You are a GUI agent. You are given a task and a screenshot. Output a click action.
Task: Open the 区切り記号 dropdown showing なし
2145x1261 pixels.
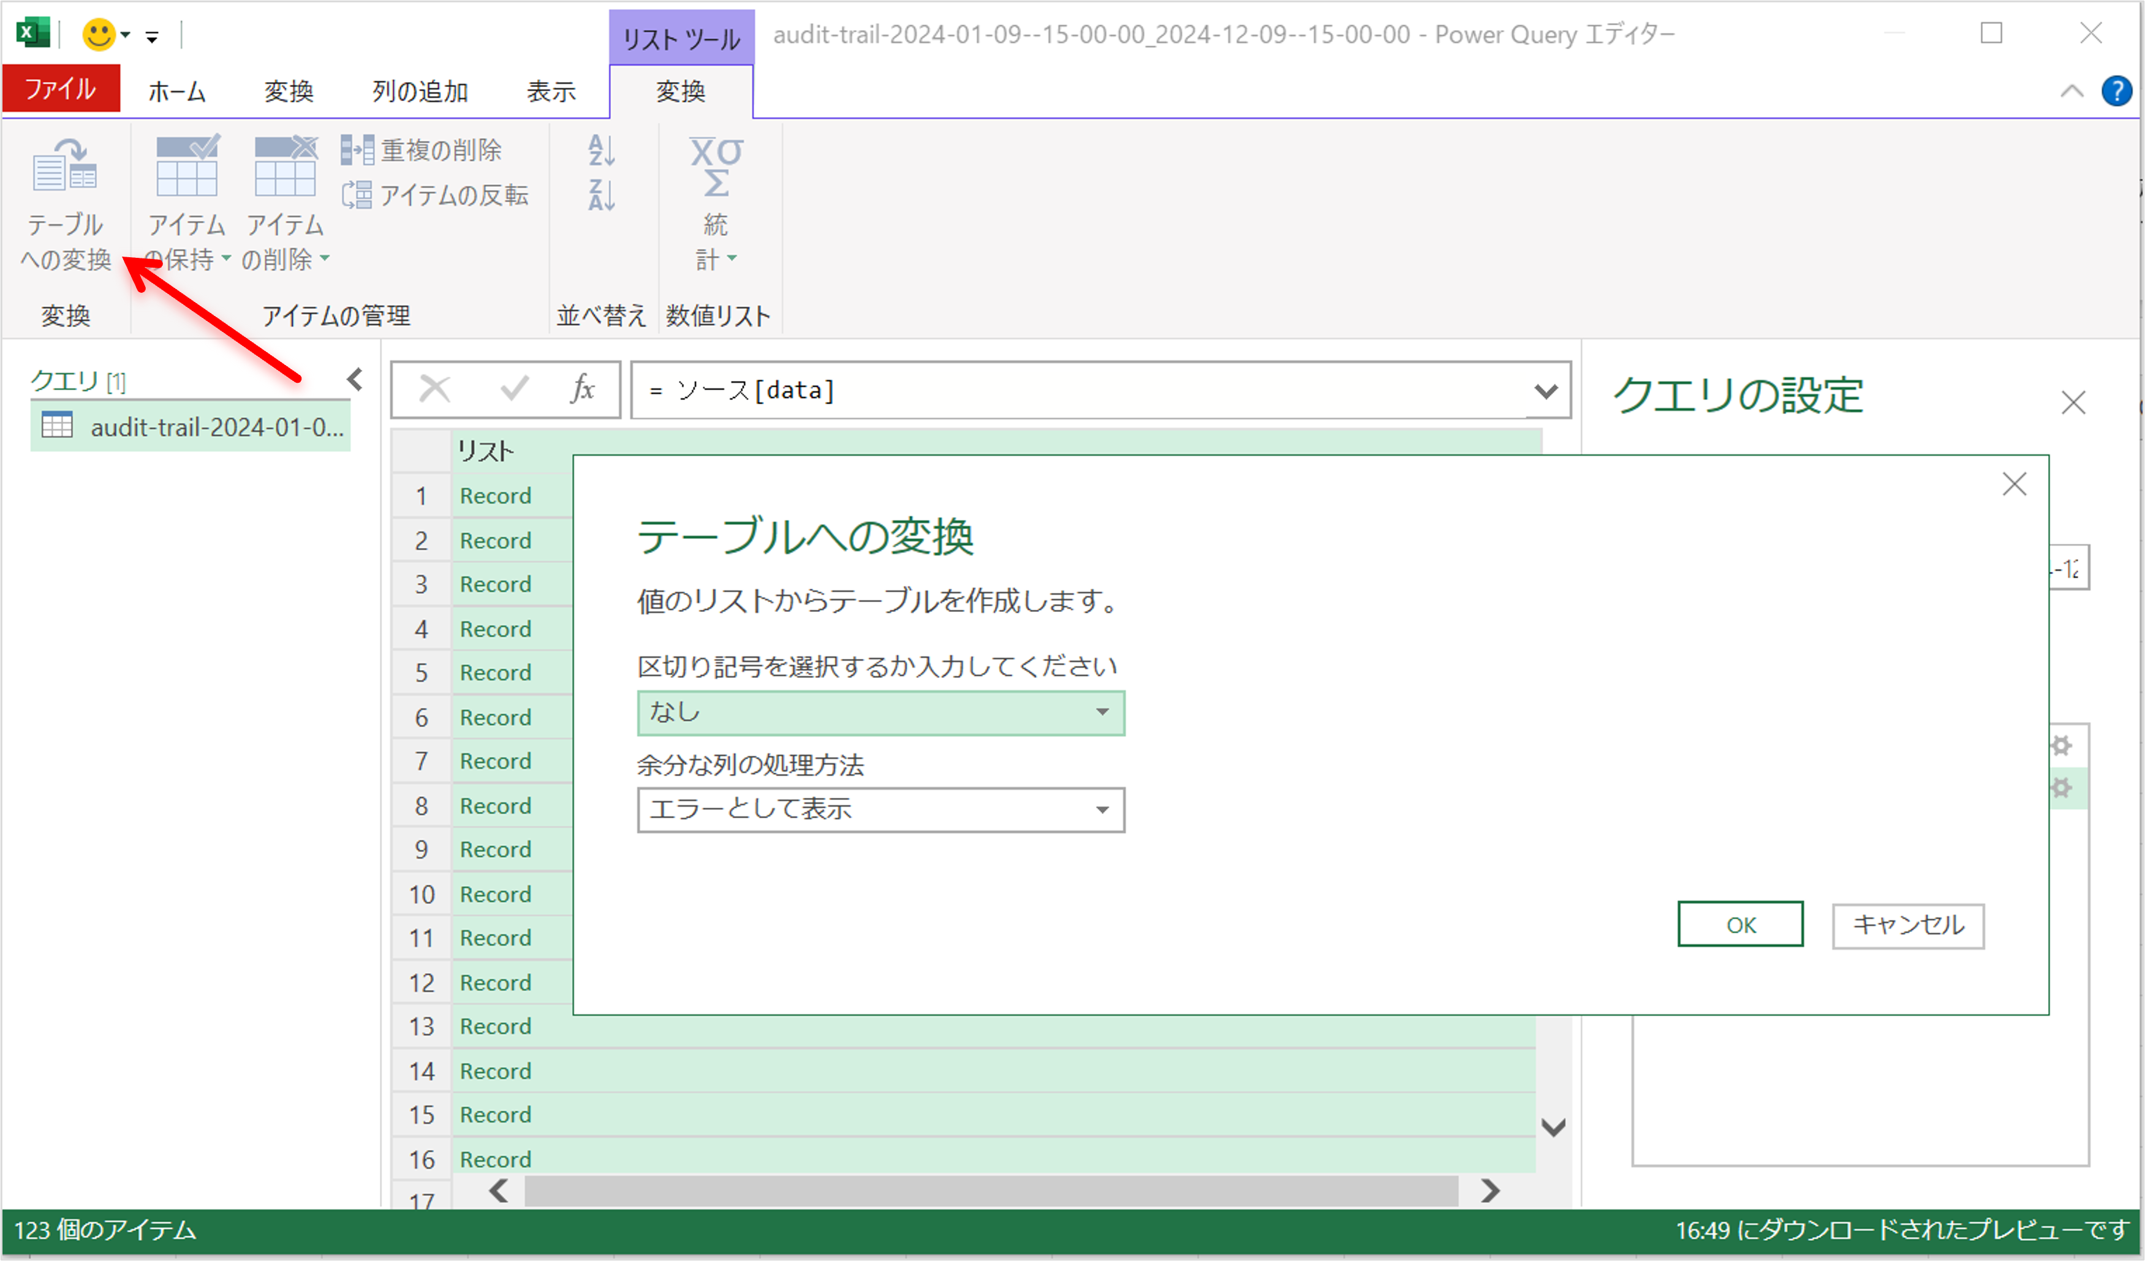[881, 713]
